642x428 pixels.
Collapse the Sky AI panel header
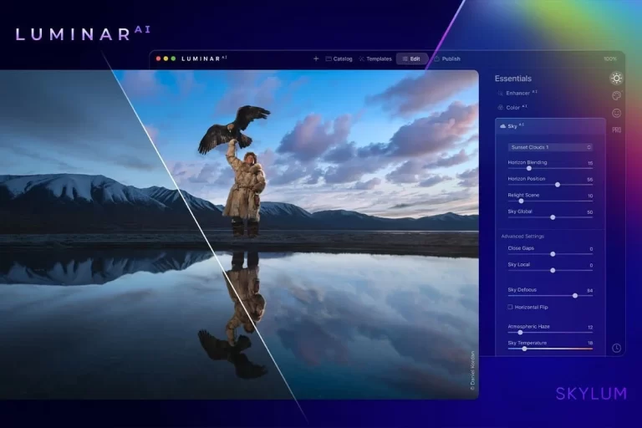[x=550, y=126]
